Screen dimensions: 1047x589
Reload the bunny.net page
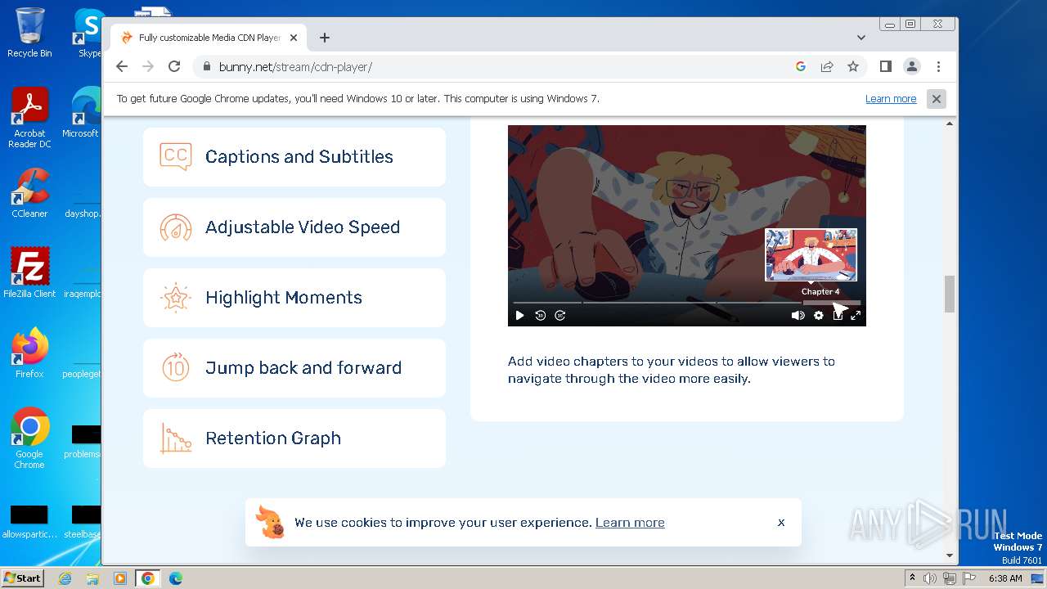pyautogui.click(x=174, y=67)
